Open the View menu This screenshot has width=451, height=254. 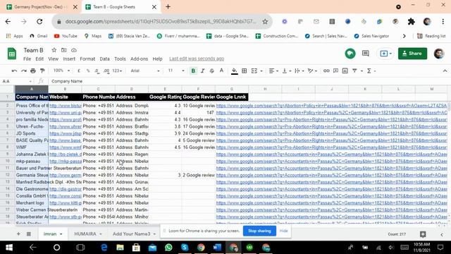tap(54, 59)
